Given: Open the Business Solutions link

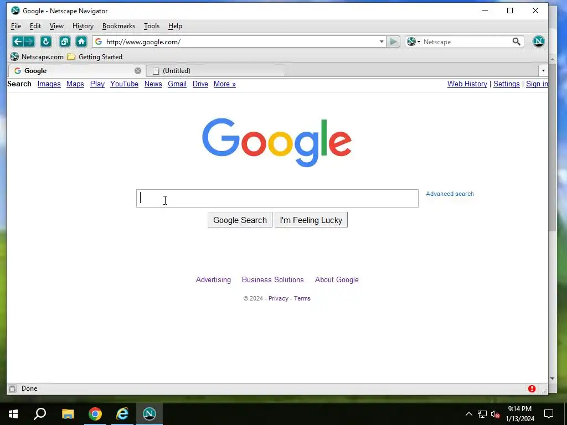Looking at the screenshot, I should [272, 279].
